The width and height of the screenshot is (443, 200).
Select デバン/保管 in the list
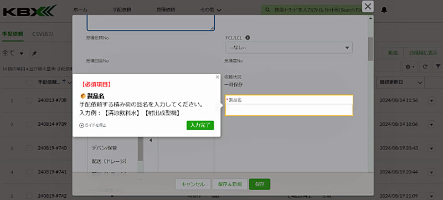pos(104,148)
